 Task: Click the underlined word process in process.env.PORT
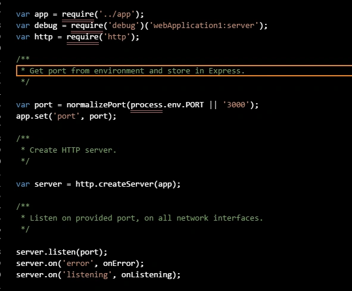click(x=147, y=105)
